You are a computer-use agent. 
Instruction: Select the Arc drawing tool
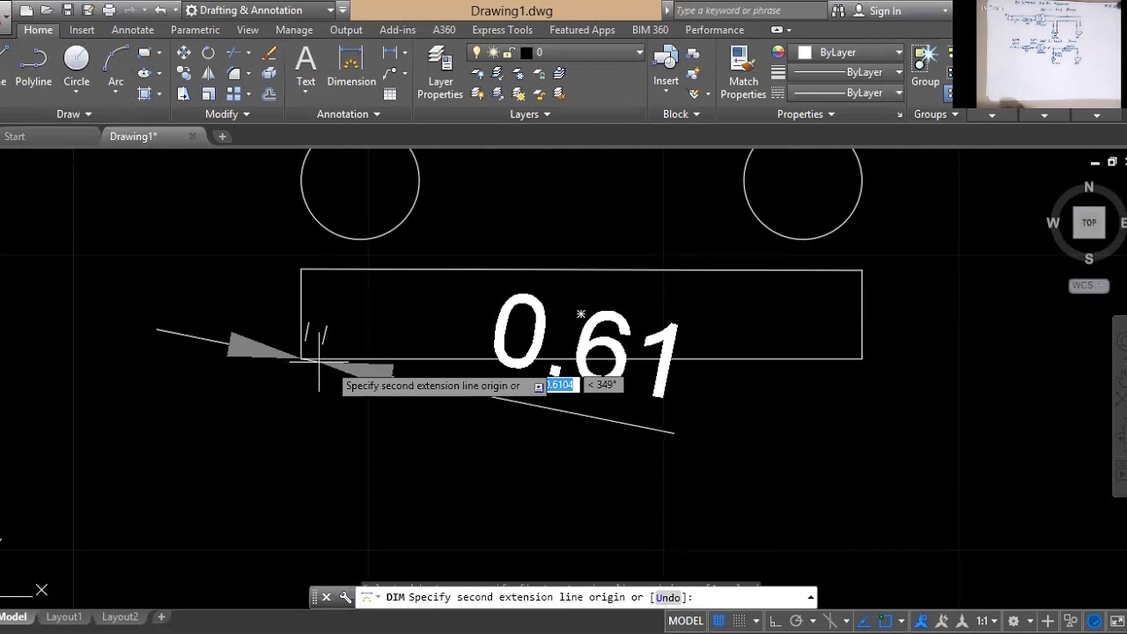tap(115, 68)
